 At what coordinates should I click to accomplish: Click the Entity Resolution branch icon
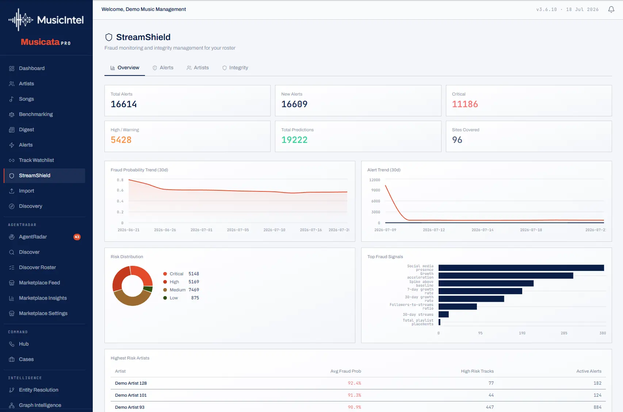(12, 390)
